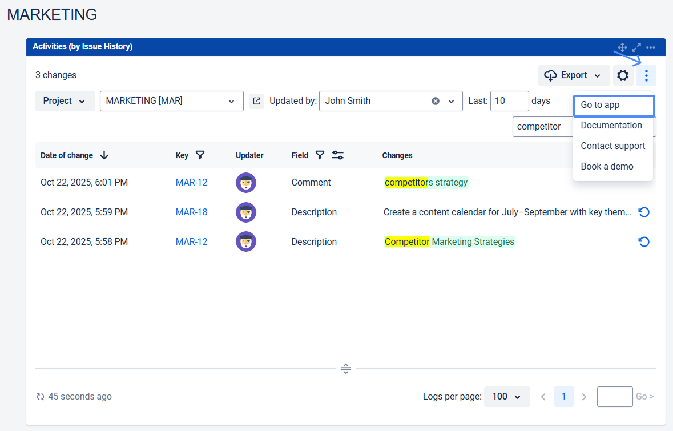673x431 pixels.
Task: Click the panel resize handle divider
Action: pos(345,369)
